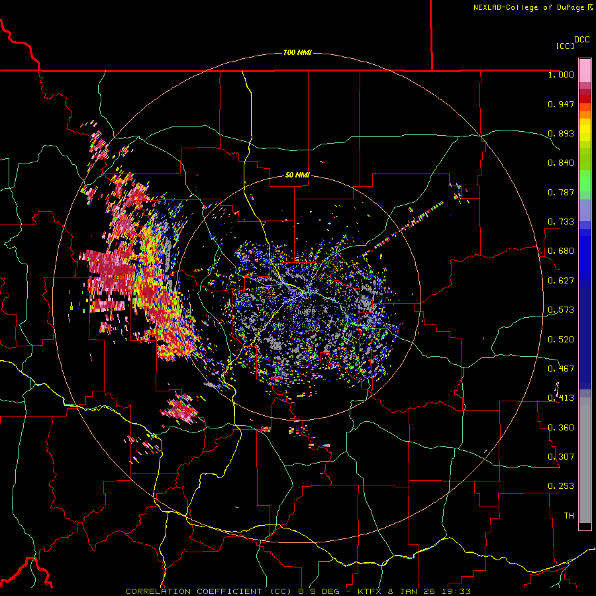Click the 0.467 scale value

point(561,369)
